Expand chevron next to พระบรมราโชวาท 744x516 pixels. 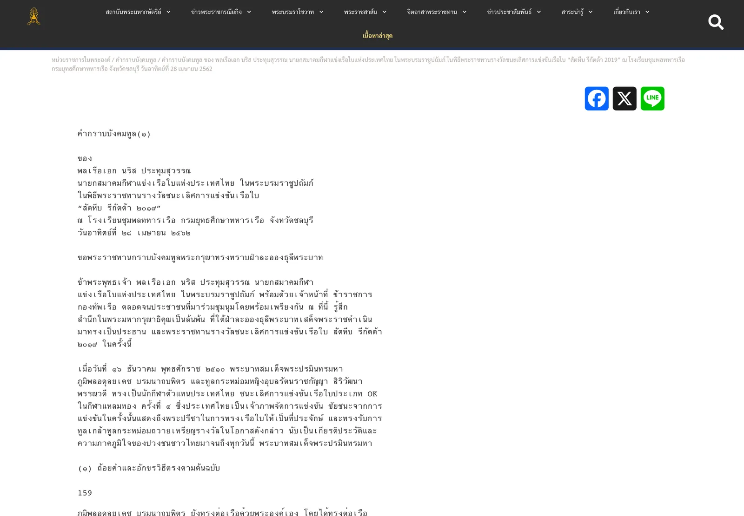[321, 12]
